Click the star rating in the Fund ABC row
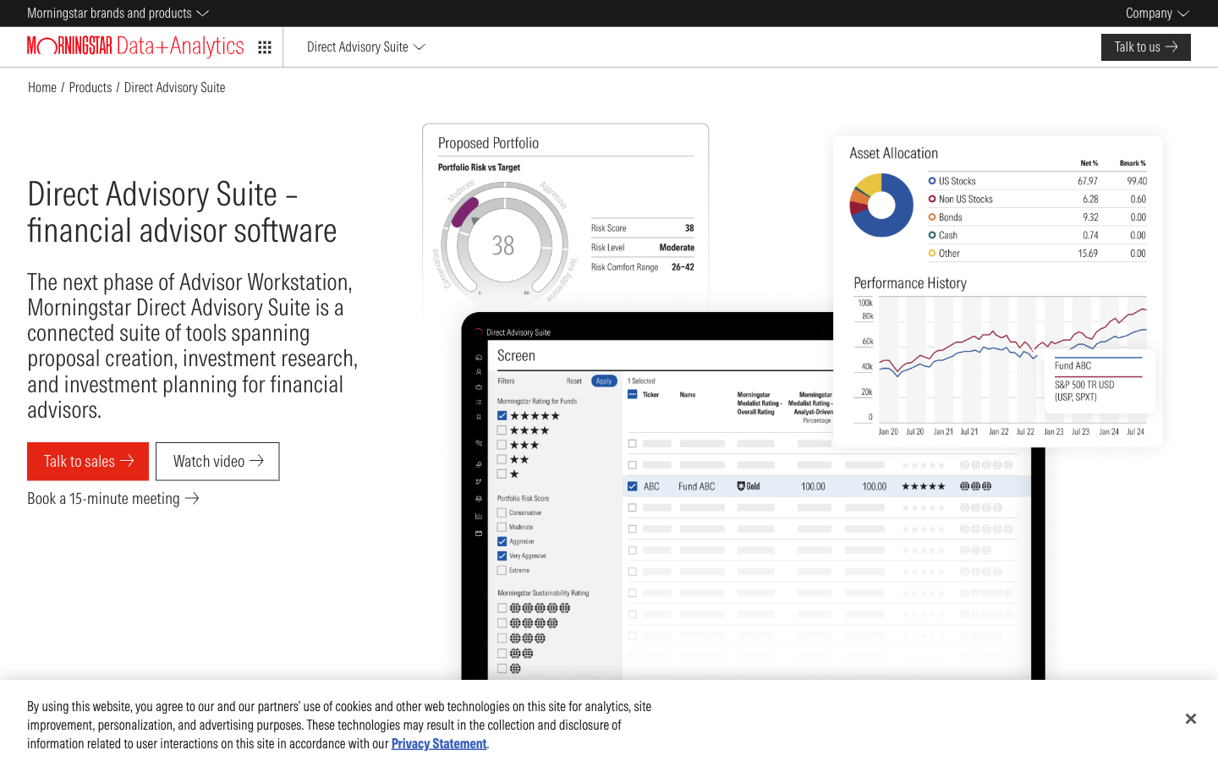This screenshot has width=1218, height=761. pos(924,486)
